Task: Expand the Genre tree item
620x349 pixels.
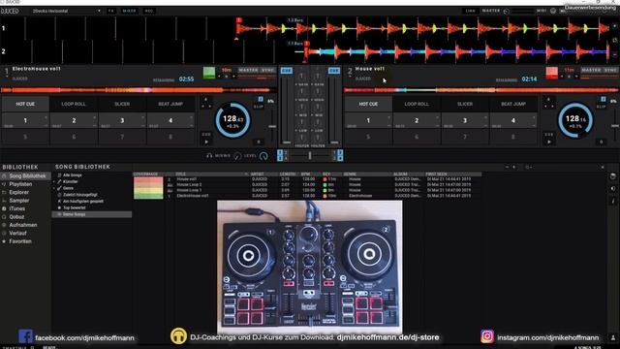Action: 55,188
